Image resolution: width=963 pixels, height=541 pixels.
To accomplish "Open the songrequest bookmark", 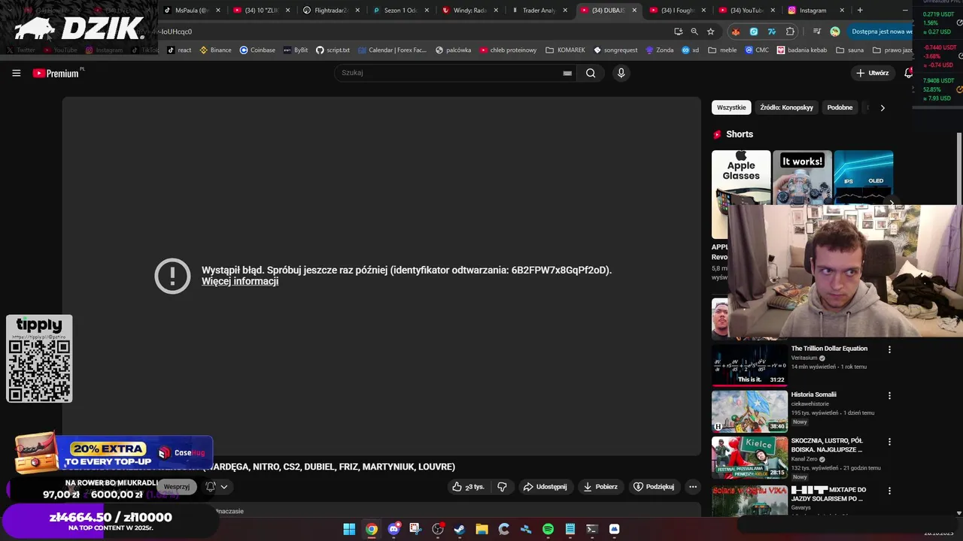I will tap(615, 50).
